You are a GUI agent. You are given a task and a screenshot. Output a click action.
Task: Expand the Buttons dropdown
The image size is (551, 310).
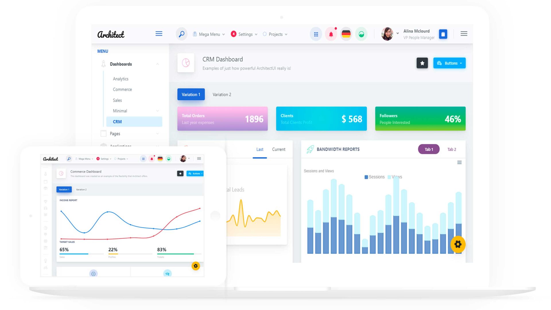coord(450,63)
